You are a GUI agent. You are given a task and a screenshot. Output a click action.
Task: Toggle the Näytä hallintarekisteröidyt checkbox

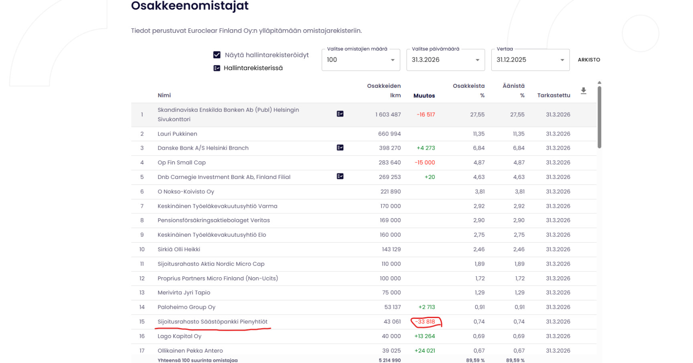[x=217, y=55]
